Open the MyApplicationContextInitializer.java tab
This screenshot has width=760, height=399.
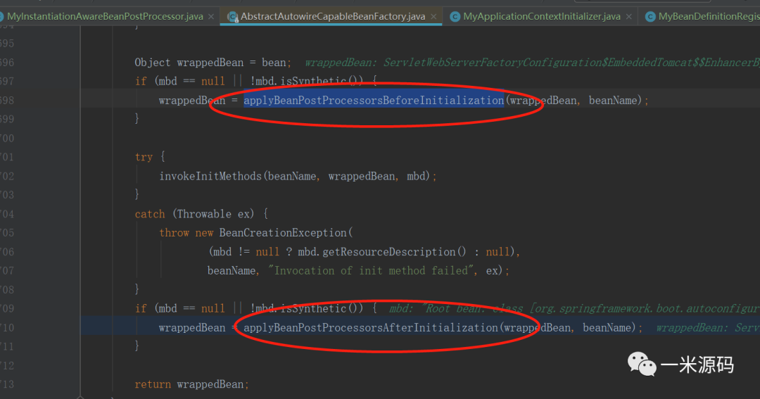tap(542, 16)
